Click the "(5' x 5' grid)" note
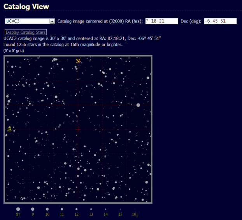This screenshot has width=242, height=220. tap(14, 51)
